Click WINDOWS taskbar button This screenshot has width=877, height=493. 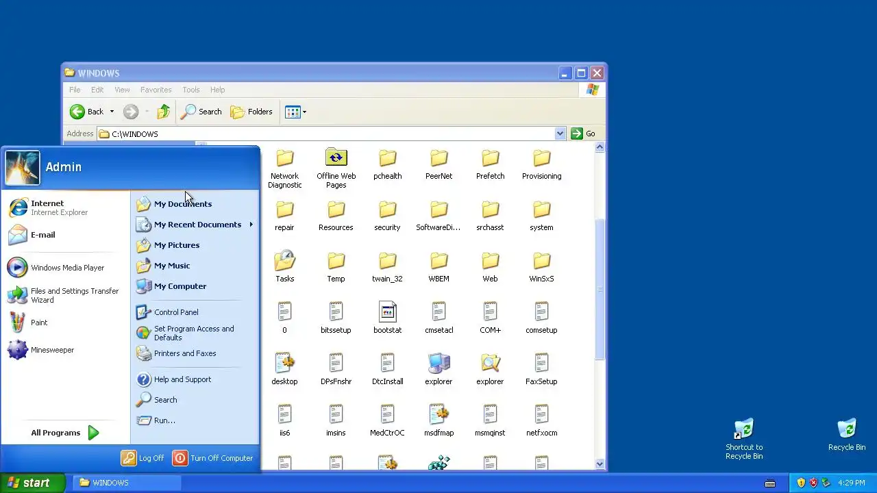127,483
